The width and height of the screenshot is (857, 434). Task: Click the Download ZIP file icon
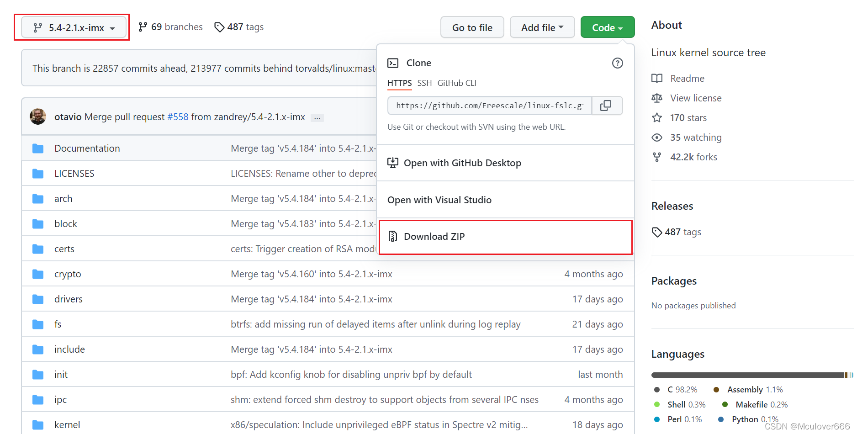[x=393, y=236]
